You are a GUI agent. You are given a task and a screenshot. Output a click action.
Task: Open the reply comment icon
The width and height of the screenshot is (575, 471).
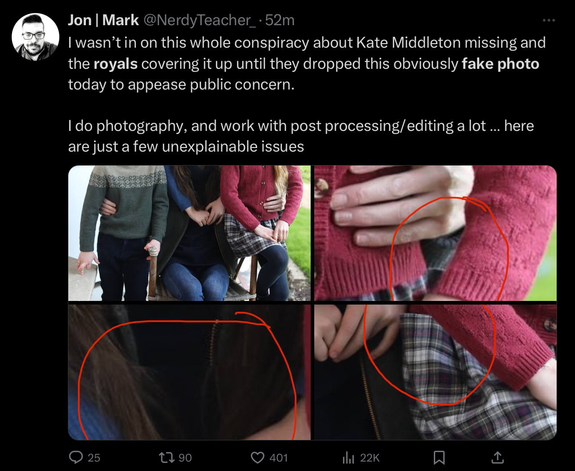[x=76, y=458]
